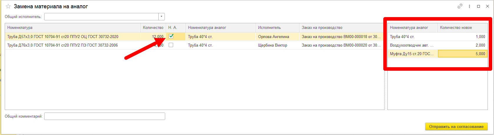Click Количество новое column header
The height and width of the screenshot is (135, 494).
pos(462,27)
